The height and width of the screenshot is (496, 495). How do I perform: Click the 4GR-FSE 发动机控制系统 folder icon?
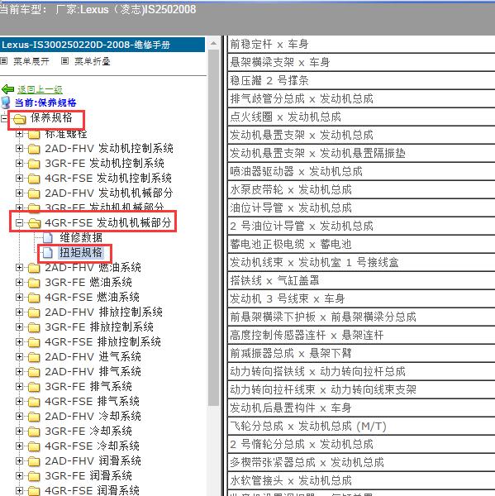click(34, 178)
